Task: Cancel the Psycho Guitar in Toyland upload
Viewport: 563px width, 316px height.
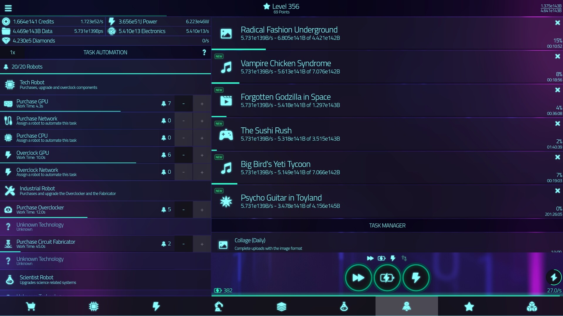Action: coord(557,191)
